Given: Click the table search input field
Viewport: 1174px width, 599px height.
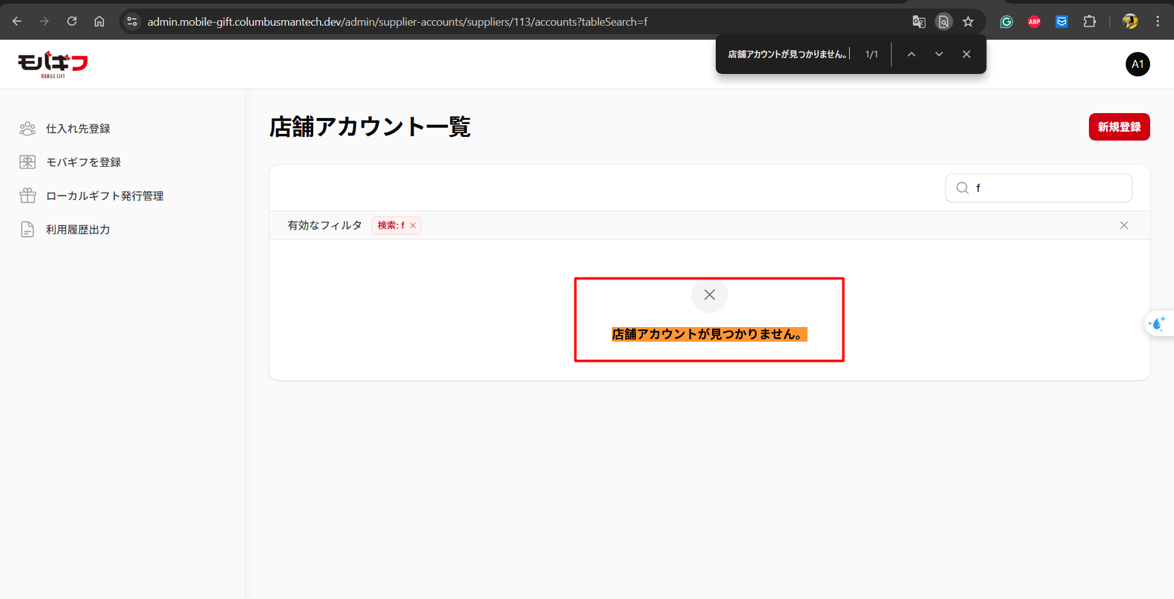Looking at the screenshot, I should click(x=1049, y=188).
